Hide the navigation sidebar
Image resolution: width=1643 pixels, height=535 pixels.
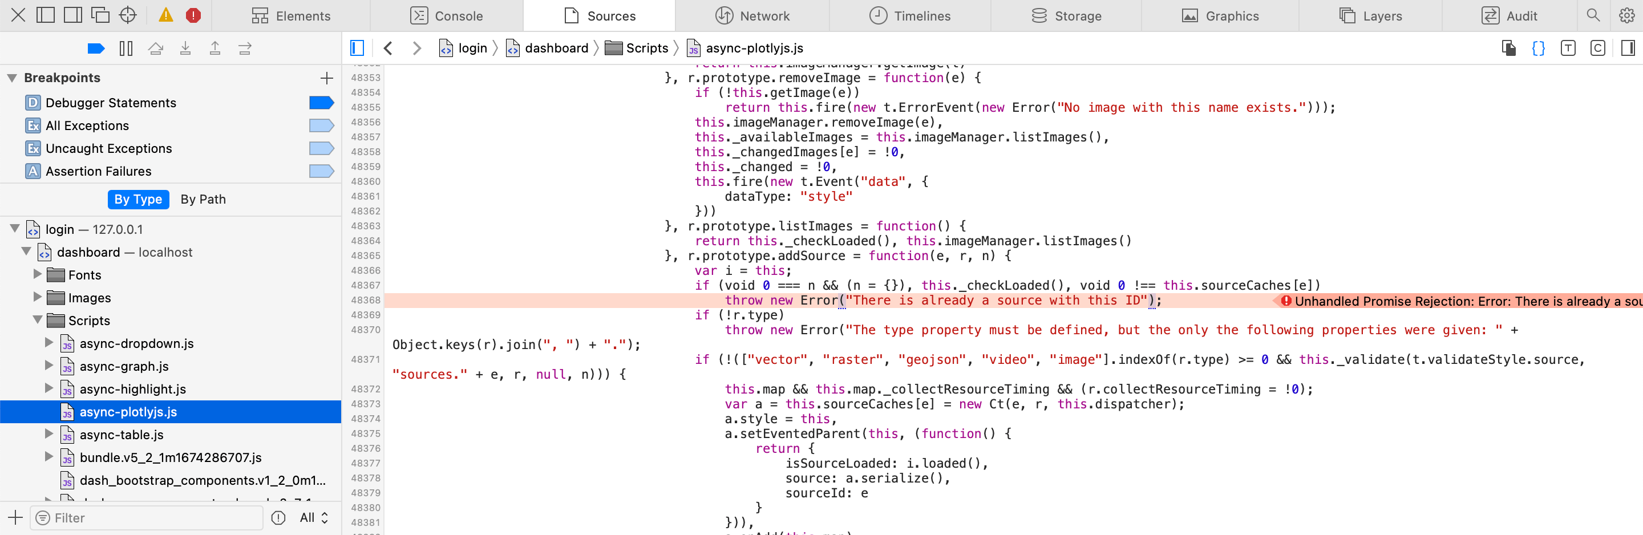(x=357, y=48)
